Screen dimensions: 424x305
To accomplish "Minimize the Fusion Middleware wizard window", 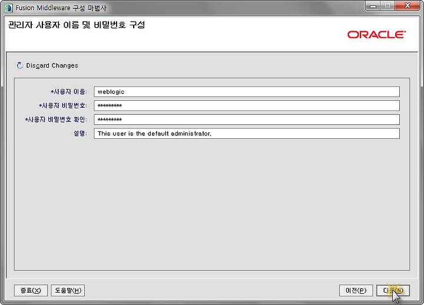I will coord(373,6).
